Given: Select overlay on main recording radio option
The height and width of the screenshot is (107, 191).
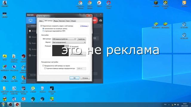Looking at the screenshot, I should [x=43, y=29].
